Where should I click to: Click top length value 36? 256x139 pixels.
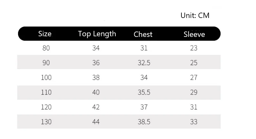96,63
